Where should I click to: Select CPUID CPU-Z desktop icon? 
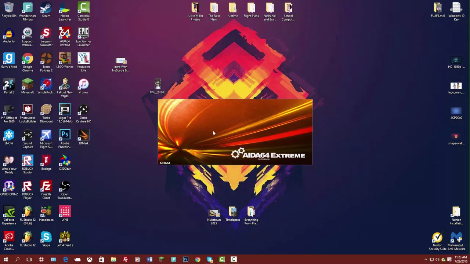click(9, 188)
